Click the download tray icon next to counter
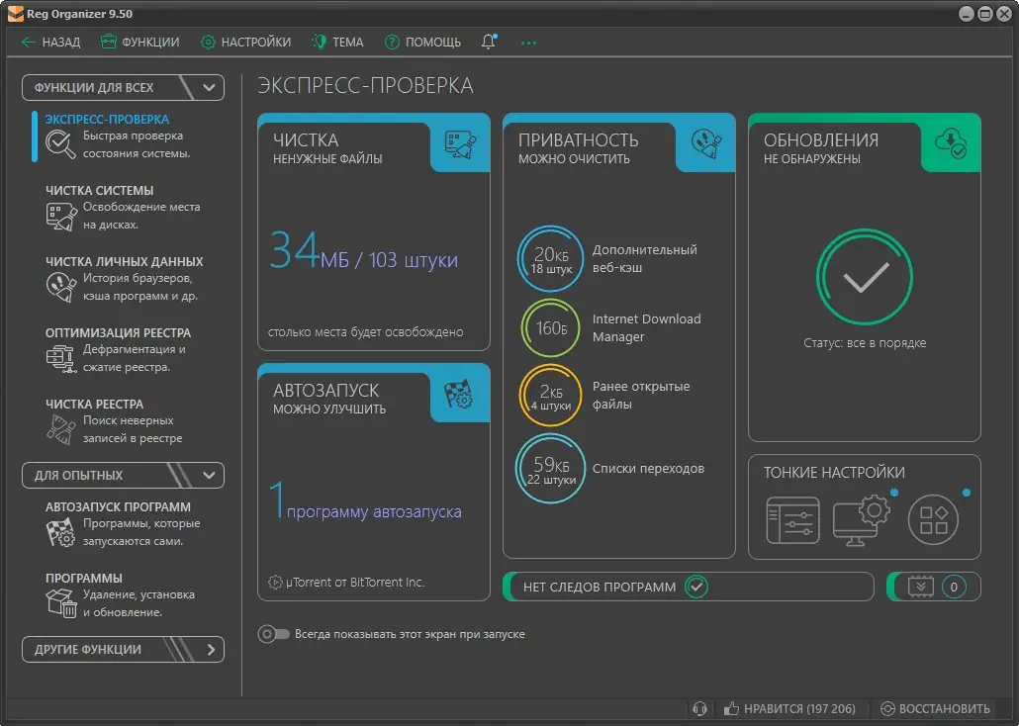 tap(921, 587)
